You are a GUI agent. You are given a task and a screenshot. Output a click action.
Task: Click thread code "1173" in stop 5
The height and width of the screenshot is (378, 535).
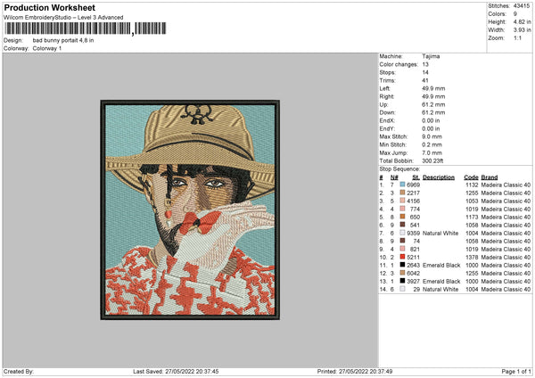(472, 217)
